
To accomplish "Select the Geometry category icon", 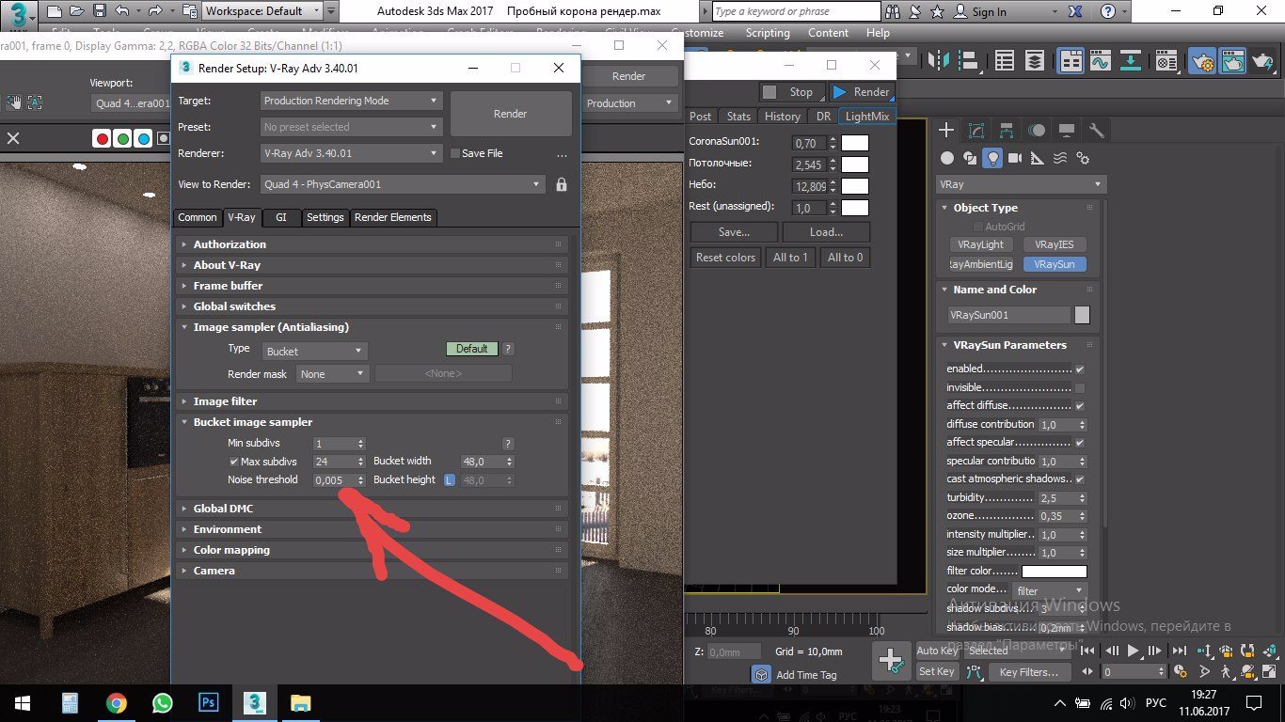I will 947,158.
